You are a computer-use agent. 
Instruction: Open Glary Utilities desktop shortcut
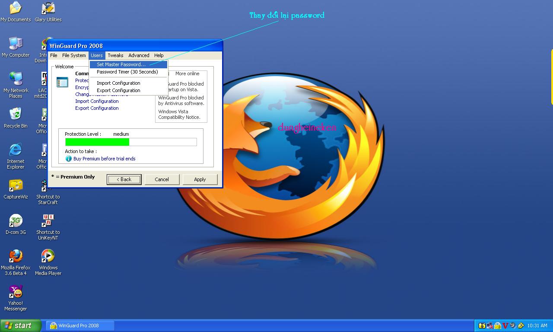click(48, 12)
